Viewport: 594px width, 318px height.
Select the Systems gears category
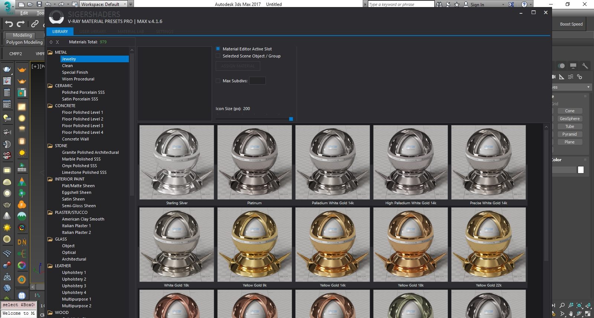pos(580,77)
